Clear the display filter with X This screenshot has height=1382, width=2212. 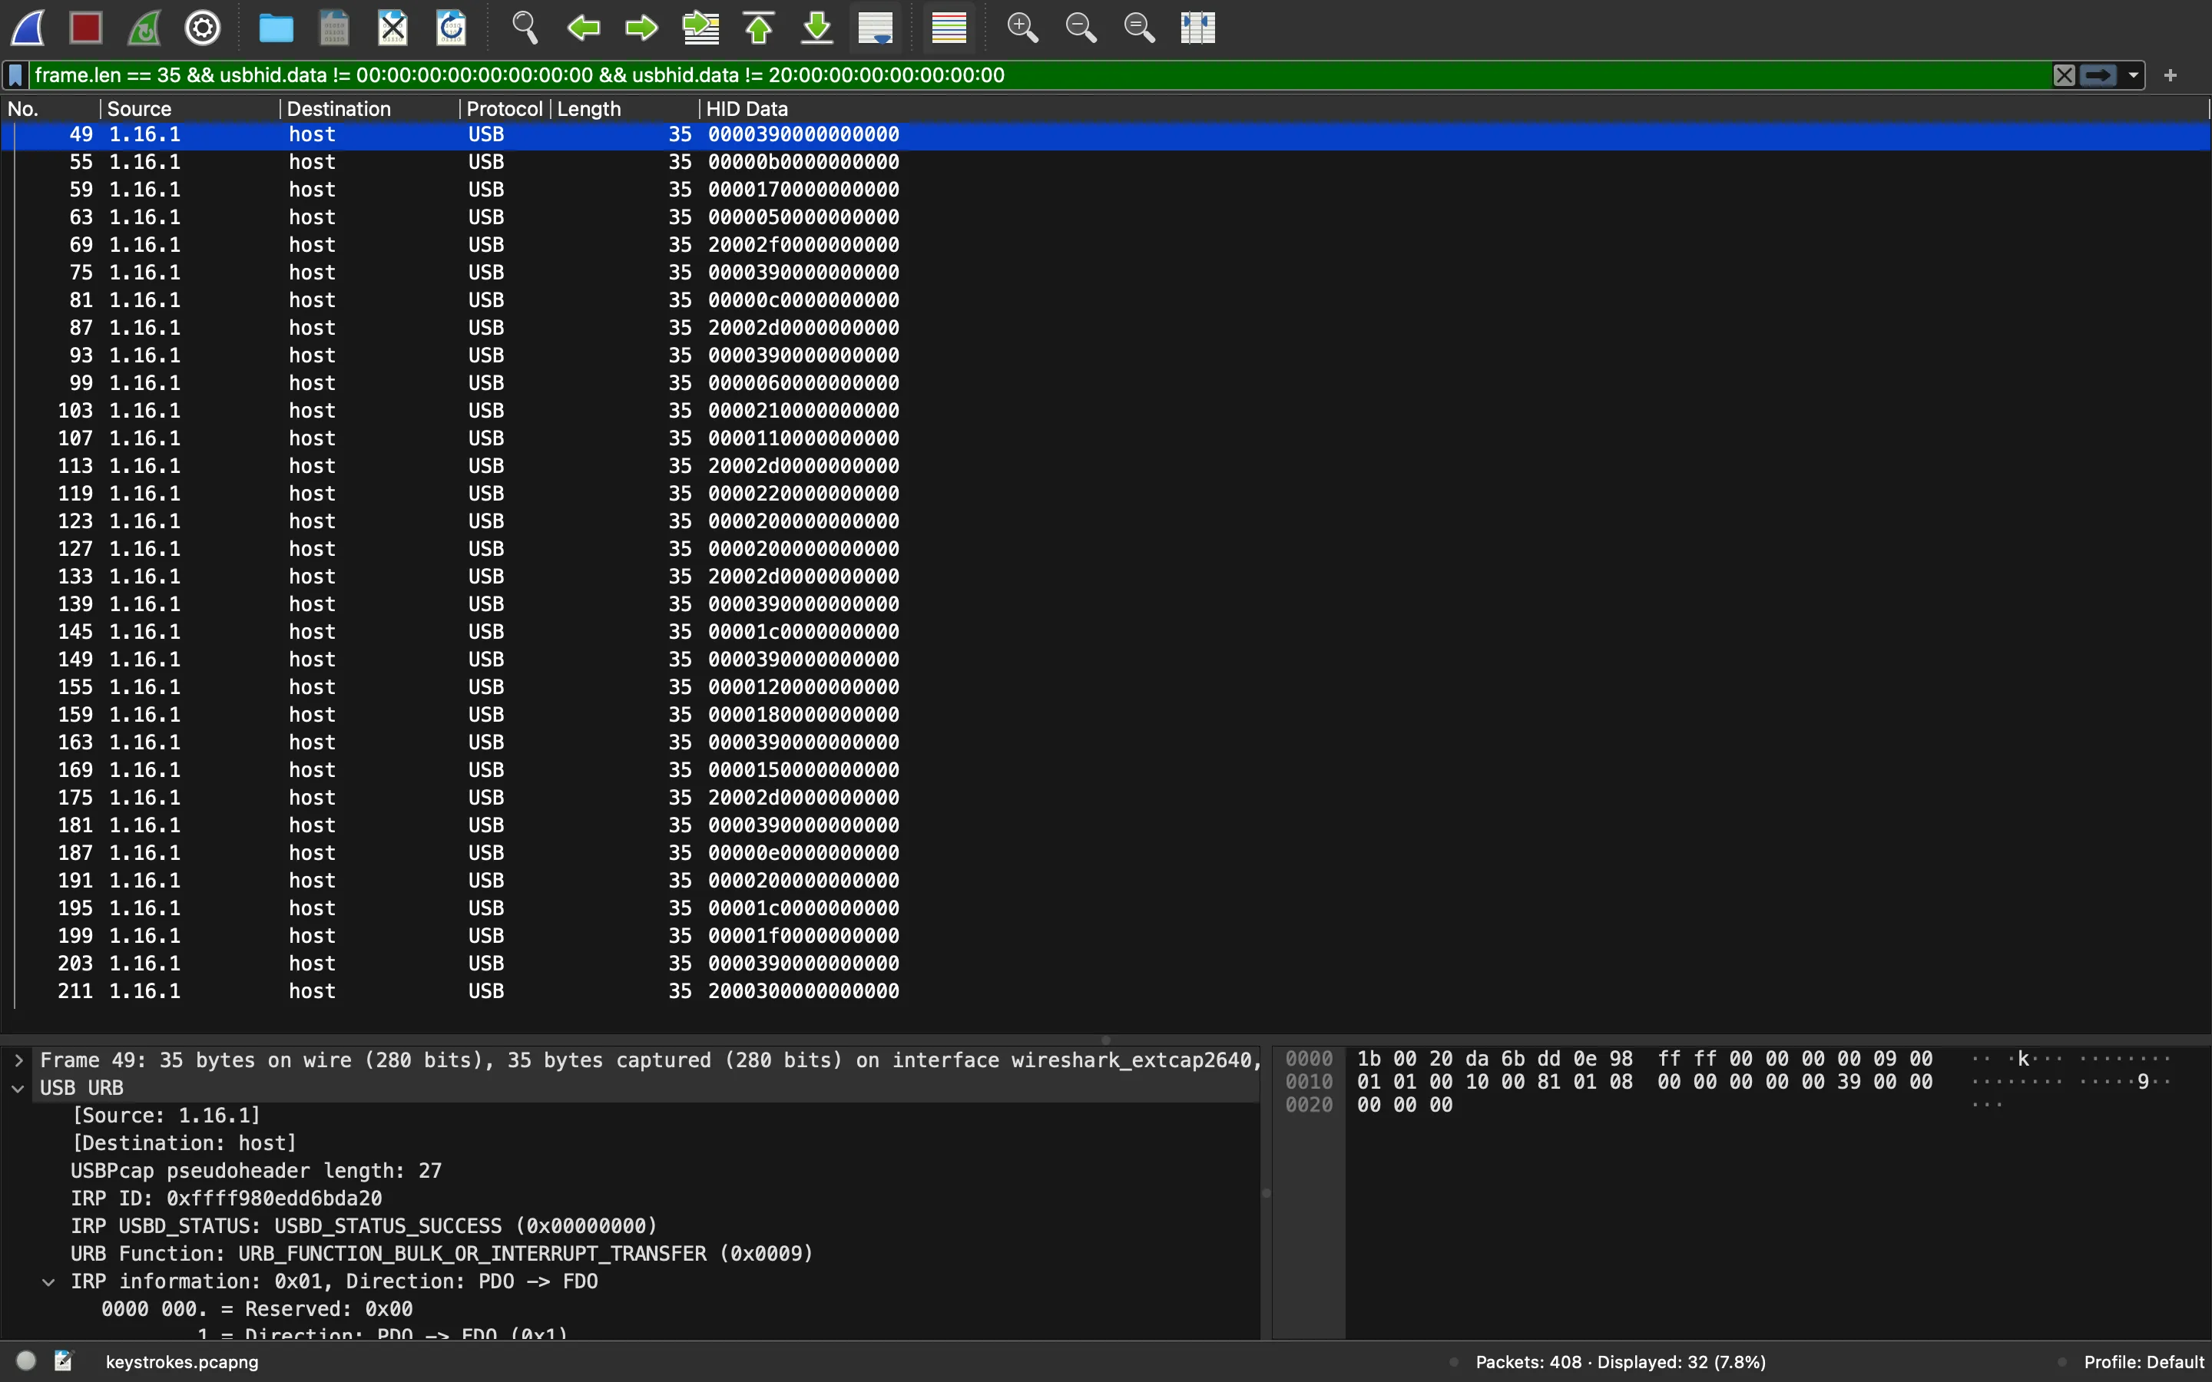click(x=2064, y=75)
